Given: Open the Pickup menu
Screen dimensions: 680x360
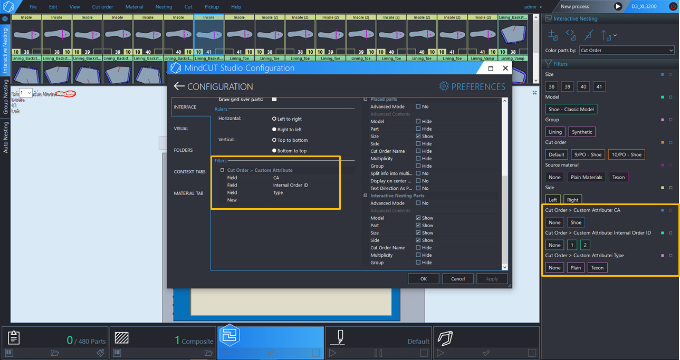Looking at the screenshot, I should pyautogui.click(x=212, y=7).
